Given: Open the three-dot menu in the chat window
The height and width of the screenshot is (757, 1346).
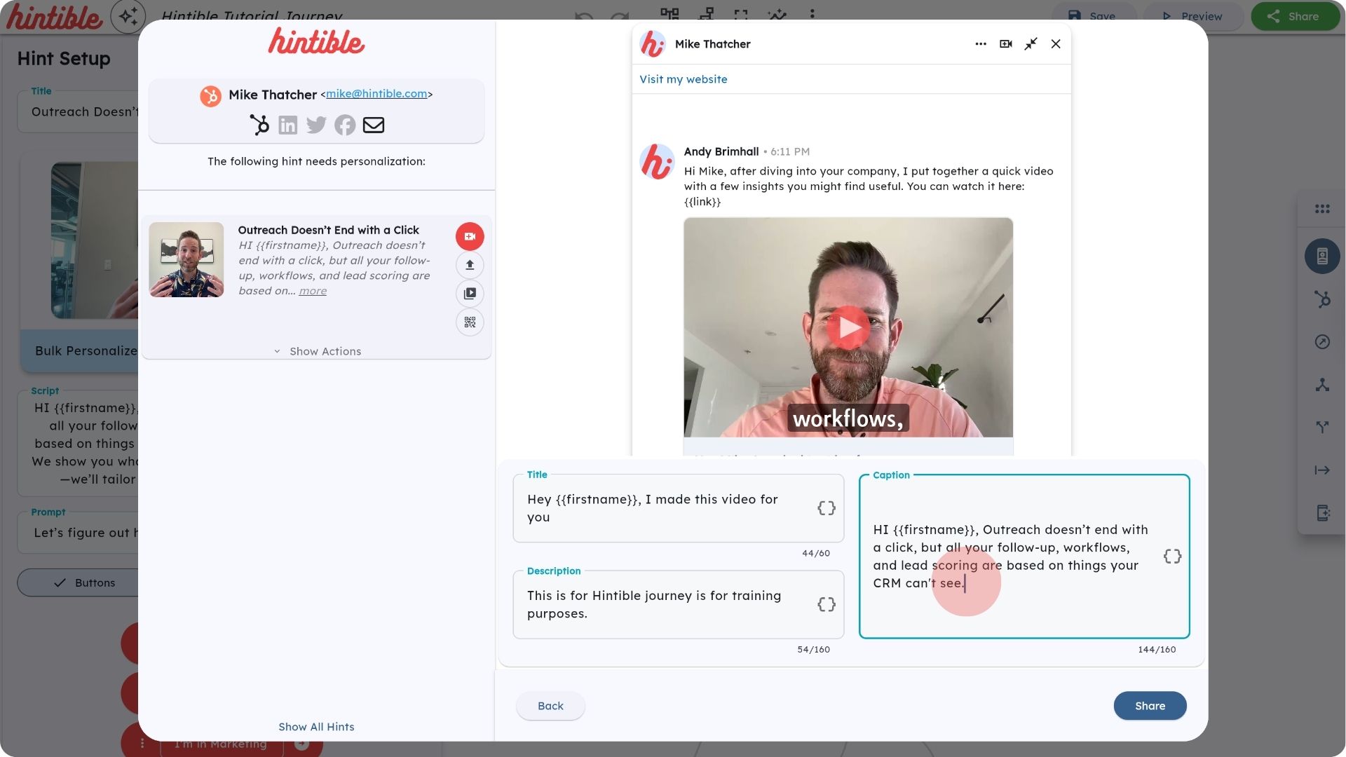Looking at the screenshot, I should point(979,43).
